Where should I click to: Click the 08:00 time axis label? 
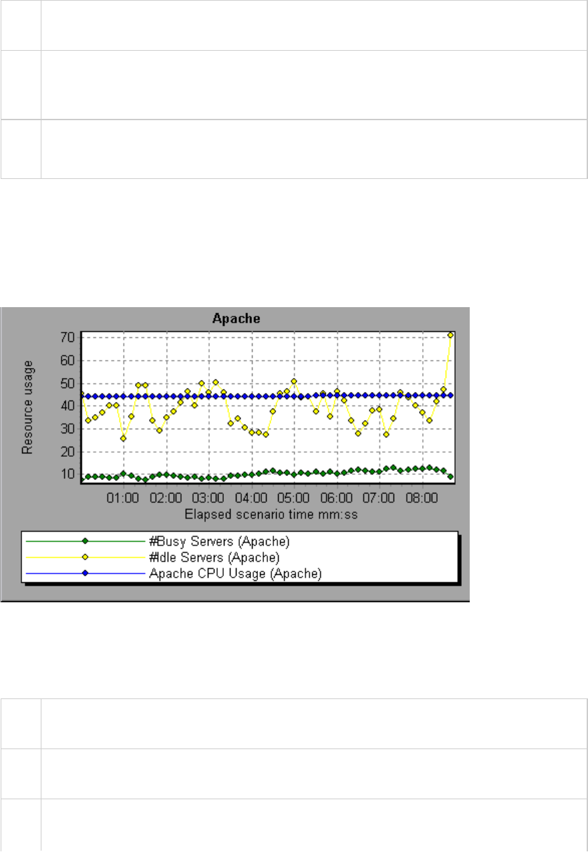(422, 497)
